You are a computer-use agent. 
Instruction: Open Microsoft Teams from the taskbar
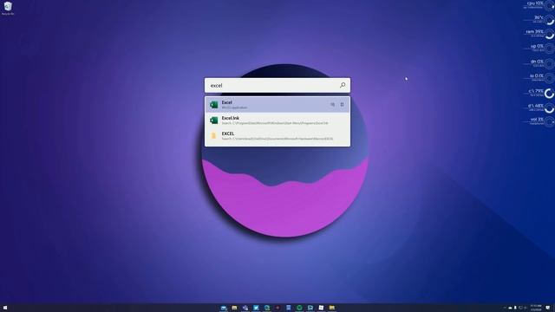click(x=245, y=308)
